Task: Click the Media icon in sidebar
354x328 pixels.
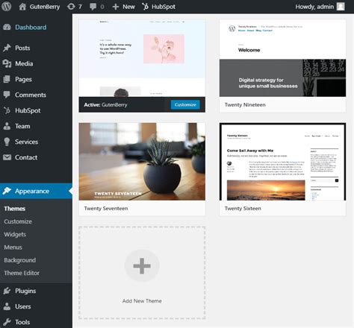Action: coord(7,63)
